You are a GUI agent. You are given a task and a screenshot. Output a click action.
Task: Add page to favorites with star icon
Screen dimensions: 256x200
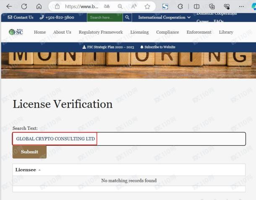(147, 7)
